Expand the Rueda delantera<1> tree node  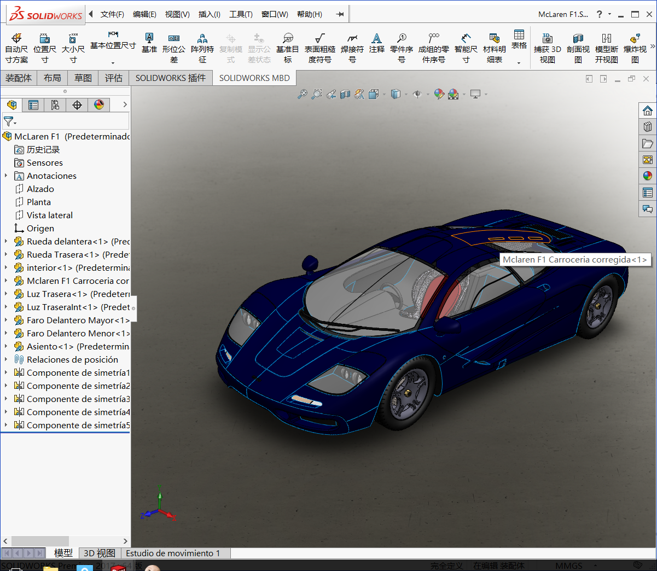pyautogui.click(x=6, y=241)
